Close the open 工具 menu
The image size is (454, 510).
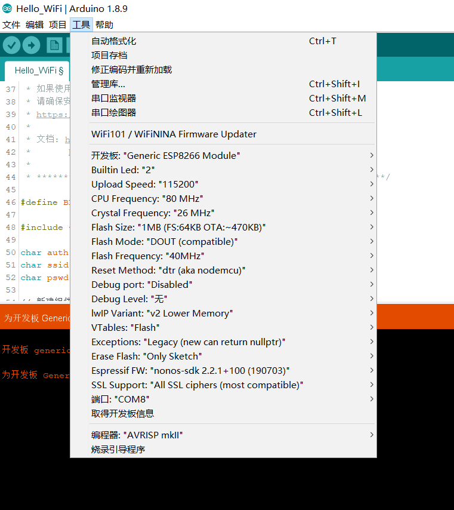[x=81, y=24]
